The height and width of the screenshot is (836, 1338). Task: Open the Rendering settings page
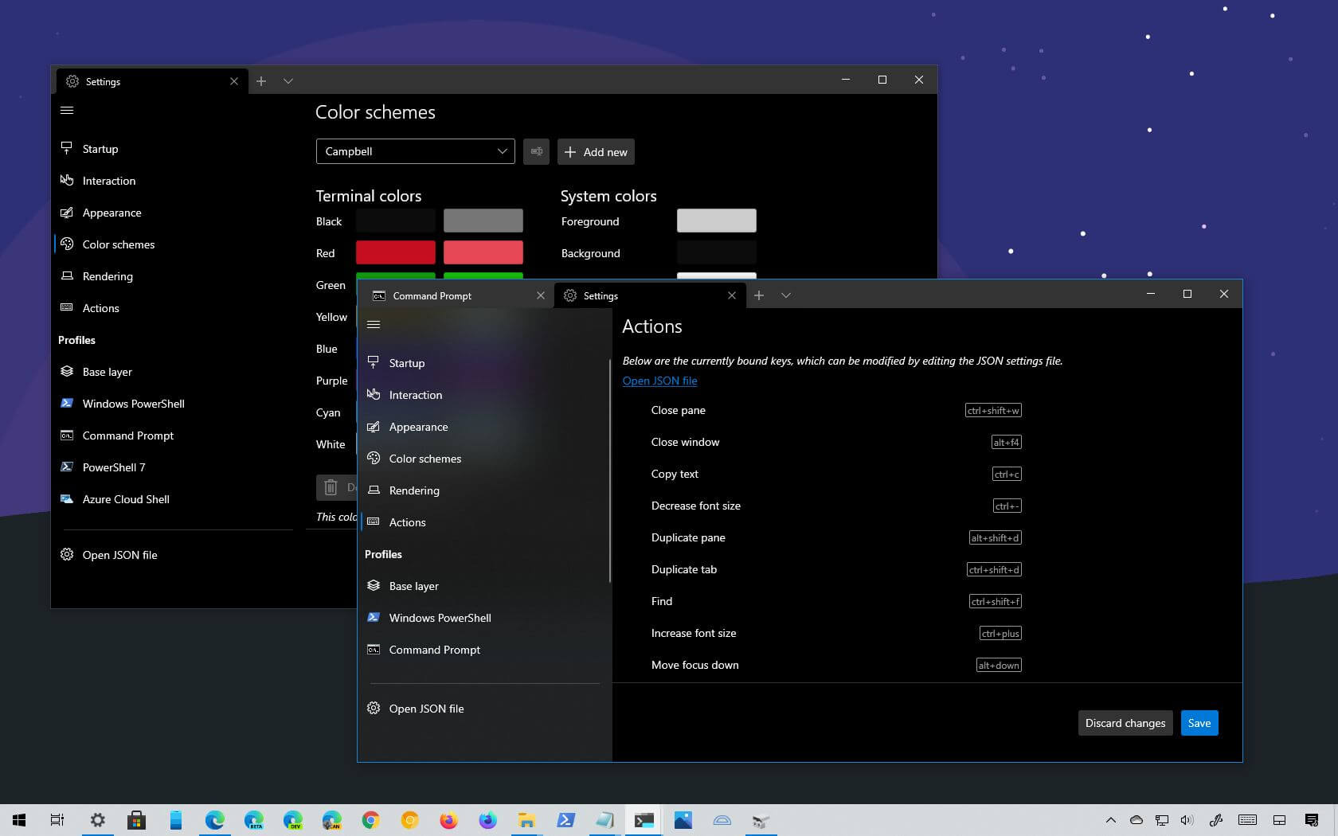[414, 490]
